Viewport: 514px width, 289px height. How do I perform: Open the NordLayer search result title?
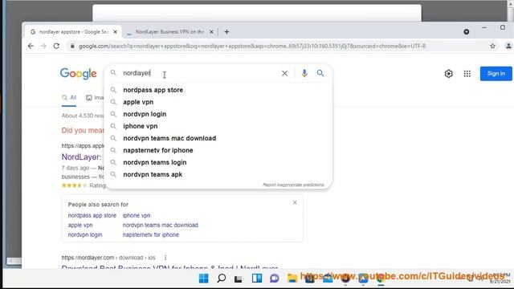[x=81, y=157]
